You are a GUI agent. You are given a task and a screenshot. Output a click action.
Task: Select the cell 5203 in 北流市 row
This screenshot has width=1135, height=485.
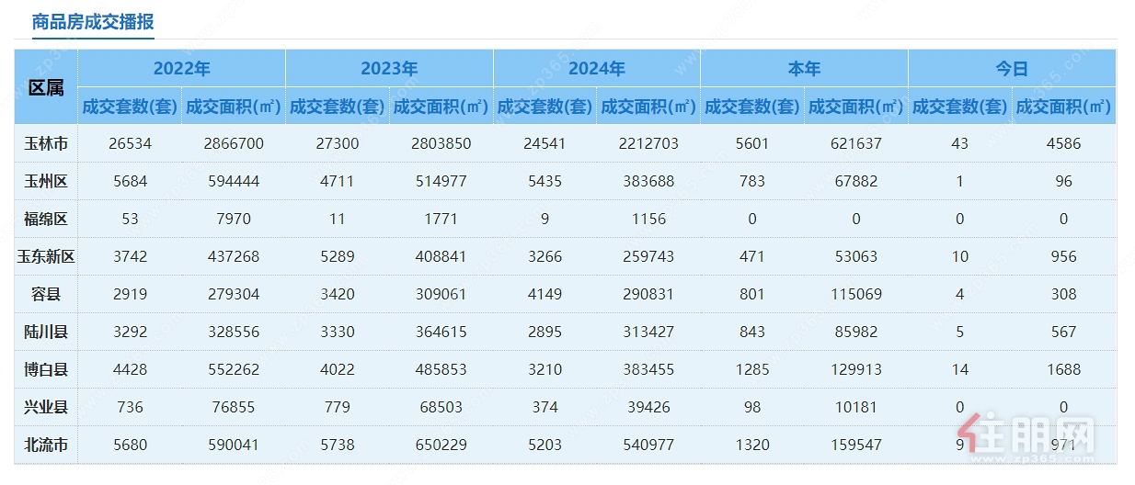coord(545,445)
